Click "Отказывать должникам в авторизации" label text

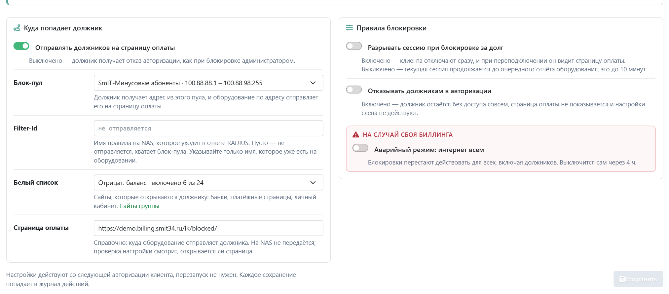pos(429,91)
